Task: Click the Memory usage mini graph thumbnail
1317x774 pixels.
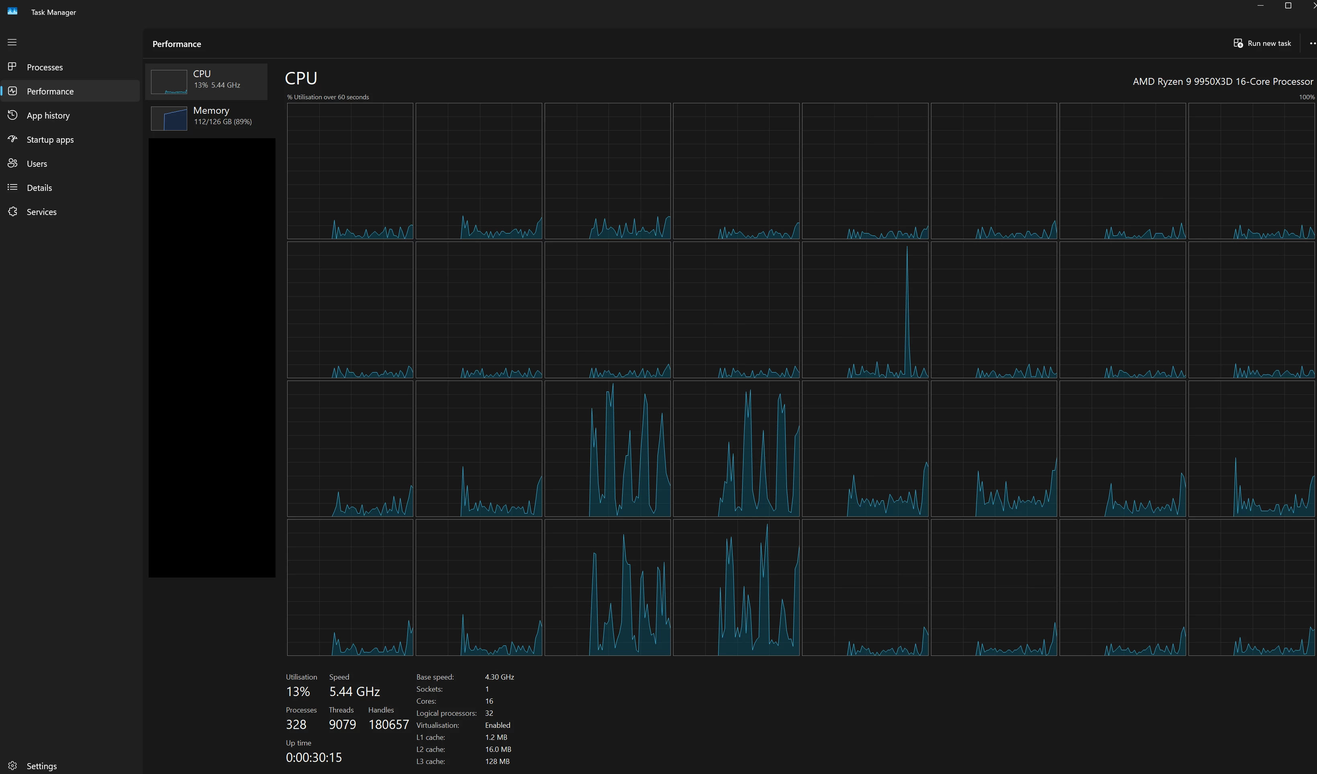Action: (x=169, y=118)
